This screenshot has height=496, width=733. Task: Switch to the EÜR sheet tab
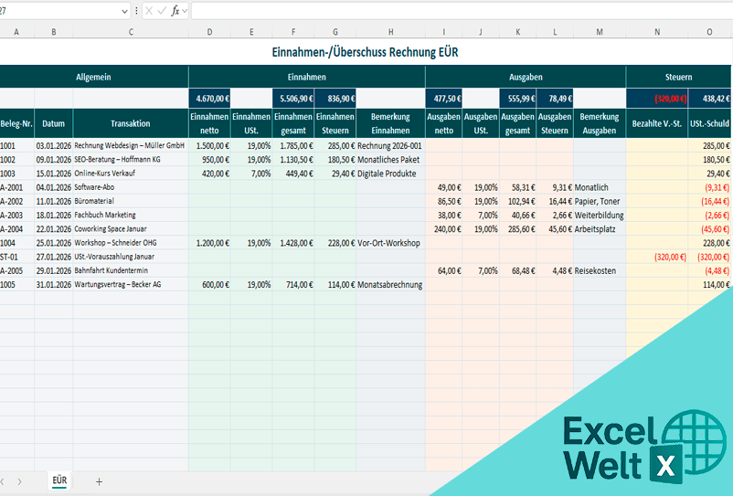59,480
